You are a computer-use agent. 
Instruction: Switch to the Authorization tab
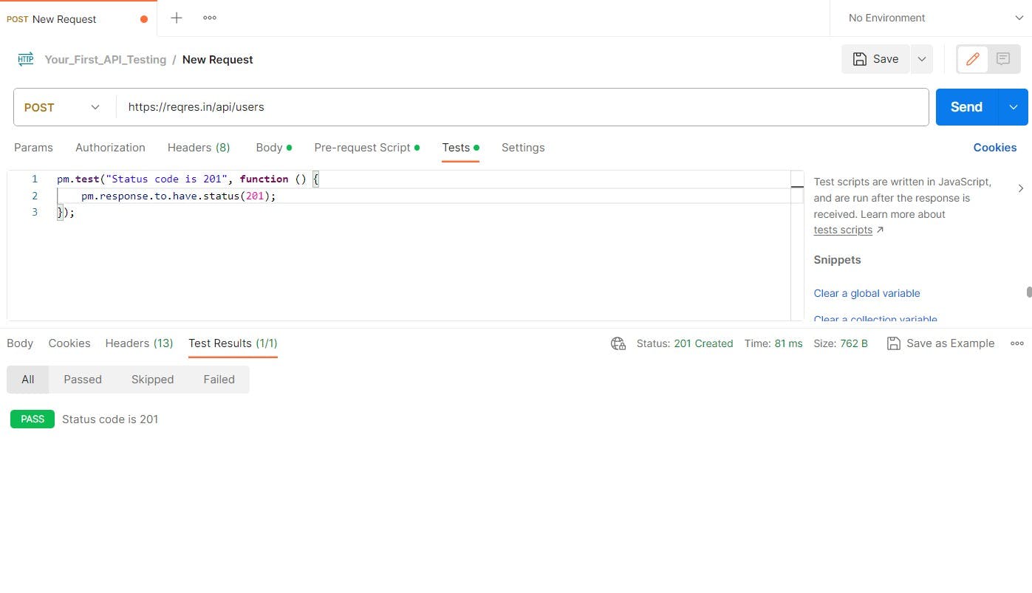(110, 148)
